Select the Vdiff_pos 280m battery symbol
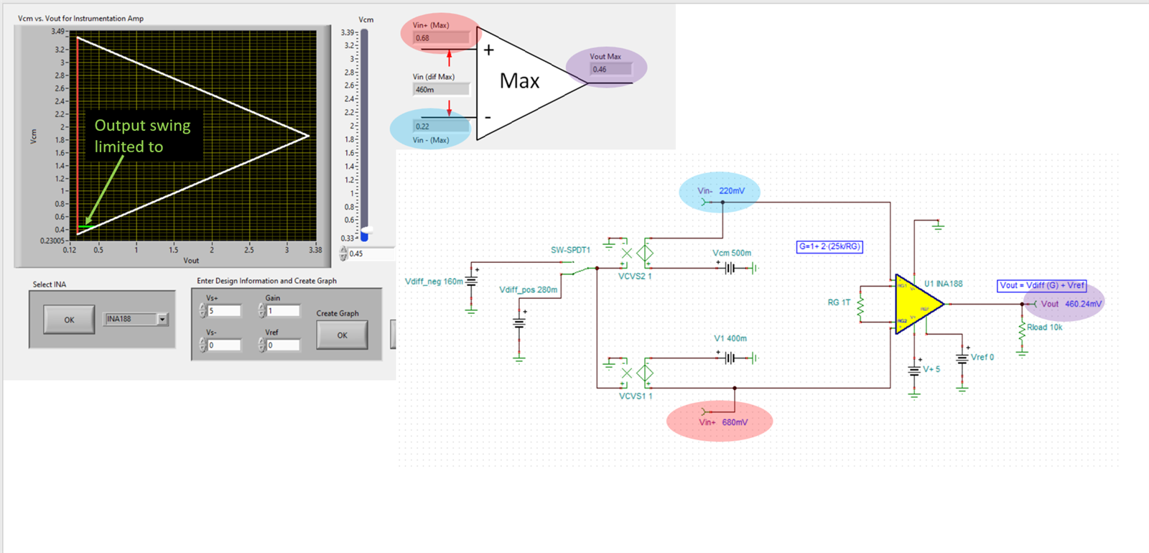 click(x=519, y=323)
